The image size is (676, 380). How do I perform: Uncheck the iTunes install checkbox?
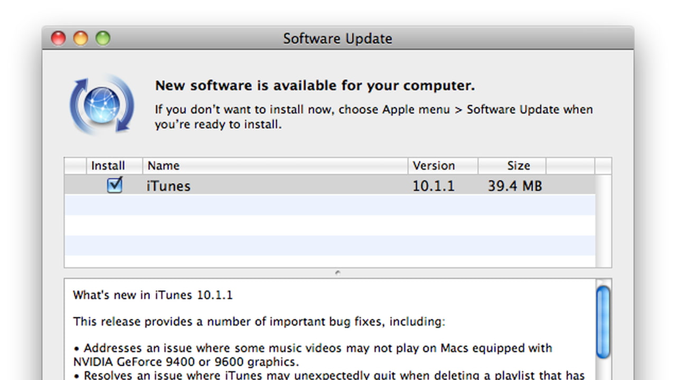pyautogui.click(x=115, y=185)
